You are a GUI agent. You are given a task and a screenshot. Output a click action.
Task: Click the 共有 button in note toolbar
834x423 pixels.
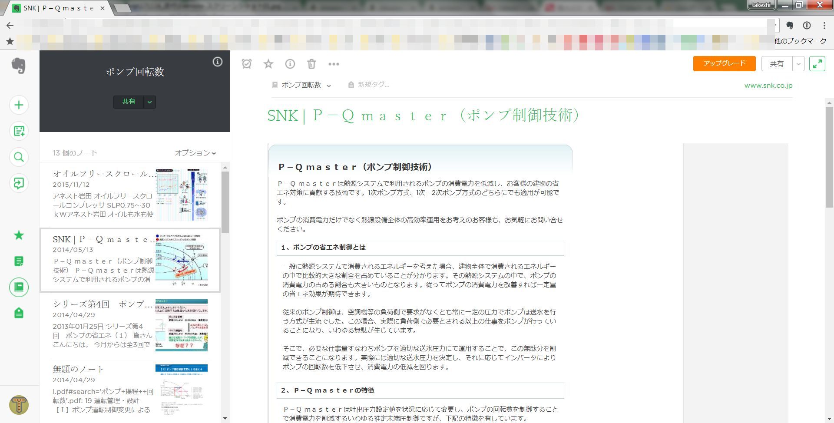777,64
